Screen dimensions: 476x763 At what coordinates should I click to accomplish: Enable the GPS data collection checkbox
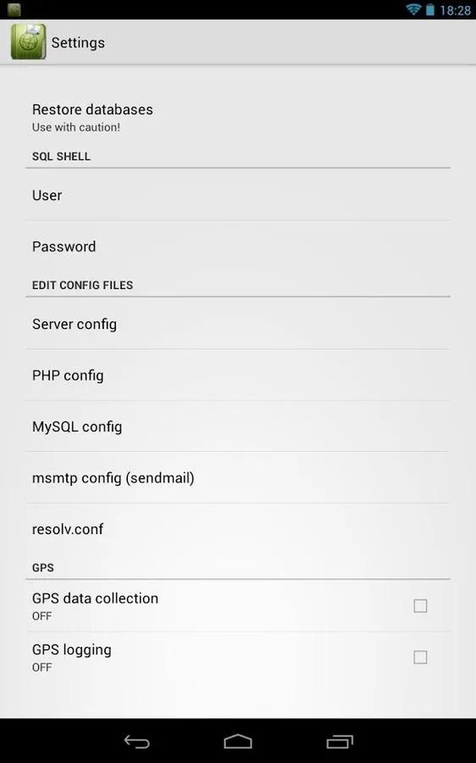tap(420, 606)
